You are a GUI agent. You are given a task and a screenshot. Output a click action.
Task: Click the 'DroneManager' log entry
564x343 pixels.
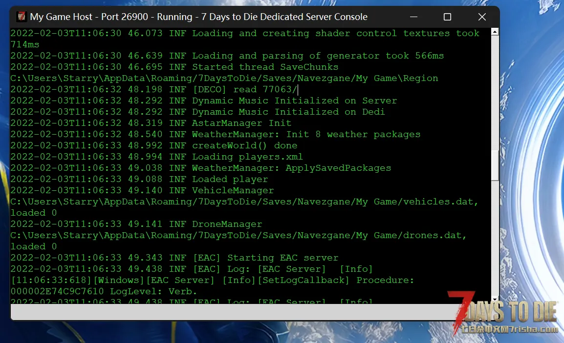[136, 224]
